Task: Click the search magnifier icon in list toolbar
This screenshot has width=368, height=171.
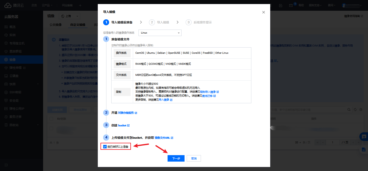Action: tap(349, 110)
